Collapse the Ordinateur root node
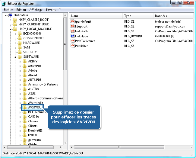 [x=6, y=15]
